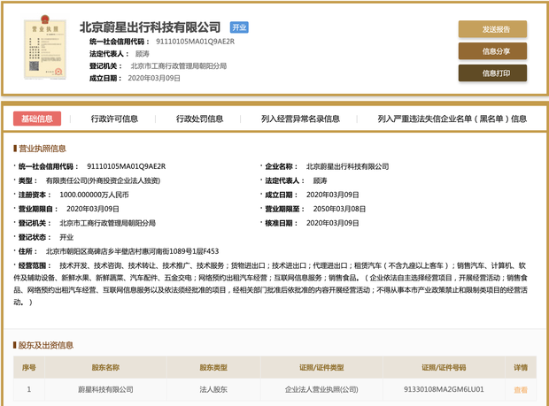
Task: Click the 信息打印 button
Action: pyautogui.click(x=492, y=73)
